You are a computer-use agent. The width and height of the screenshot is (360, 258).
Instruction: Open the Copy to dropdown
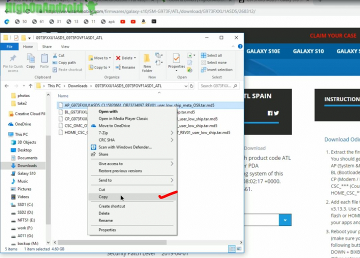pos(100,67)
